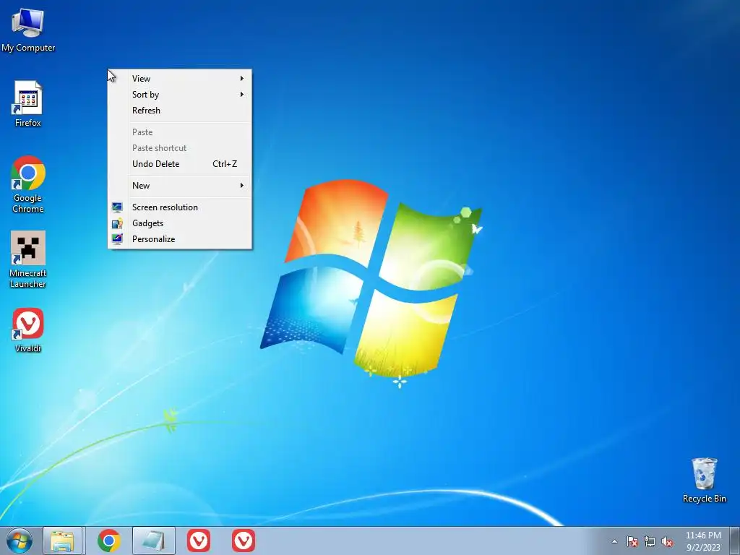Viewport: 740px width, 555px height.
Task: Choose Undo Delete in context menu
Action: tap(180, 164)
